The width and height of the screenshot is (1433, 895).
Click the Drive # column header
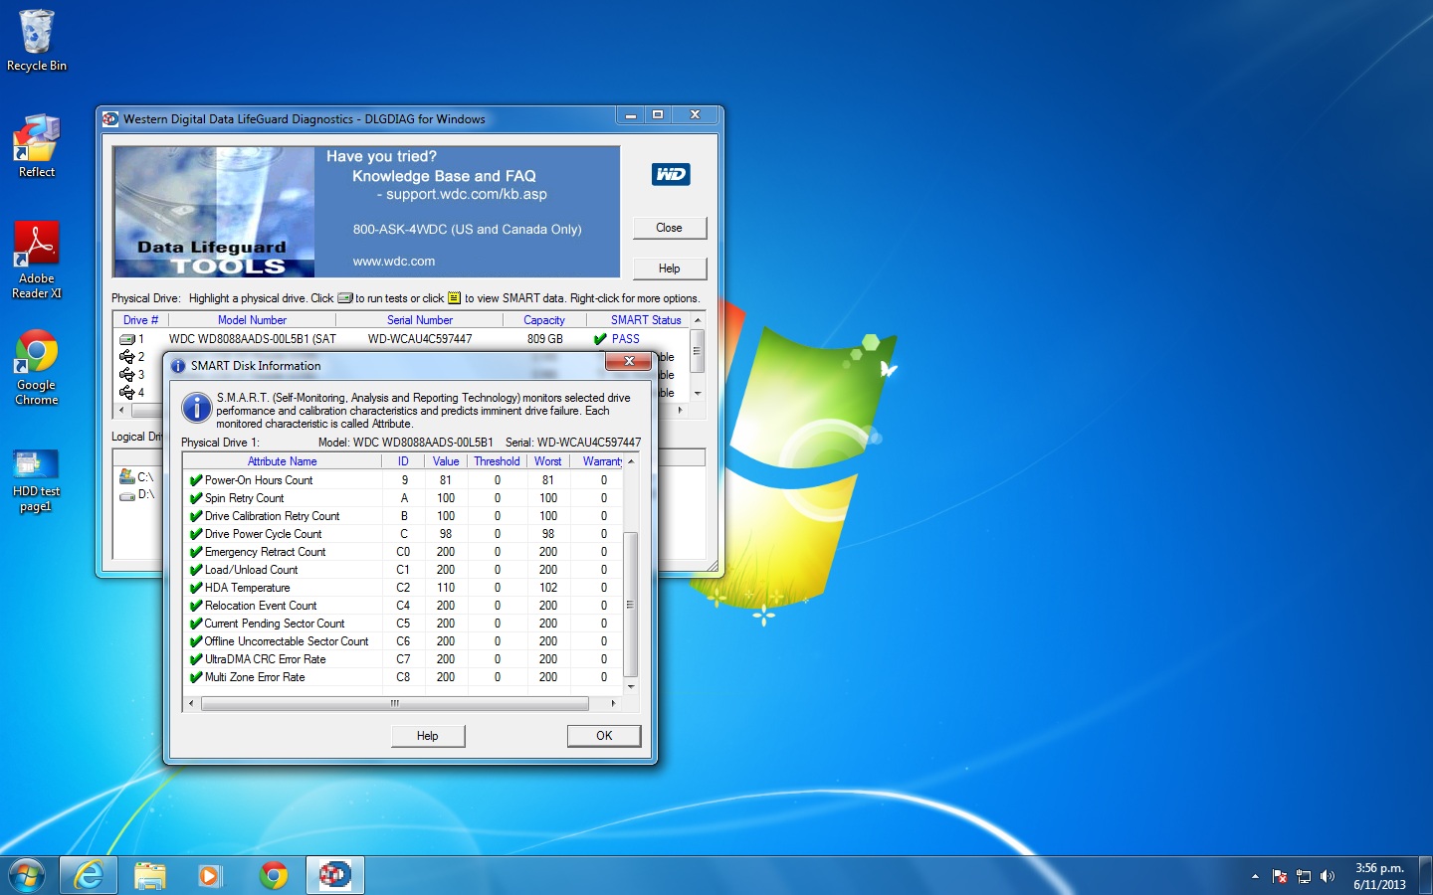(x=141, y=320)
